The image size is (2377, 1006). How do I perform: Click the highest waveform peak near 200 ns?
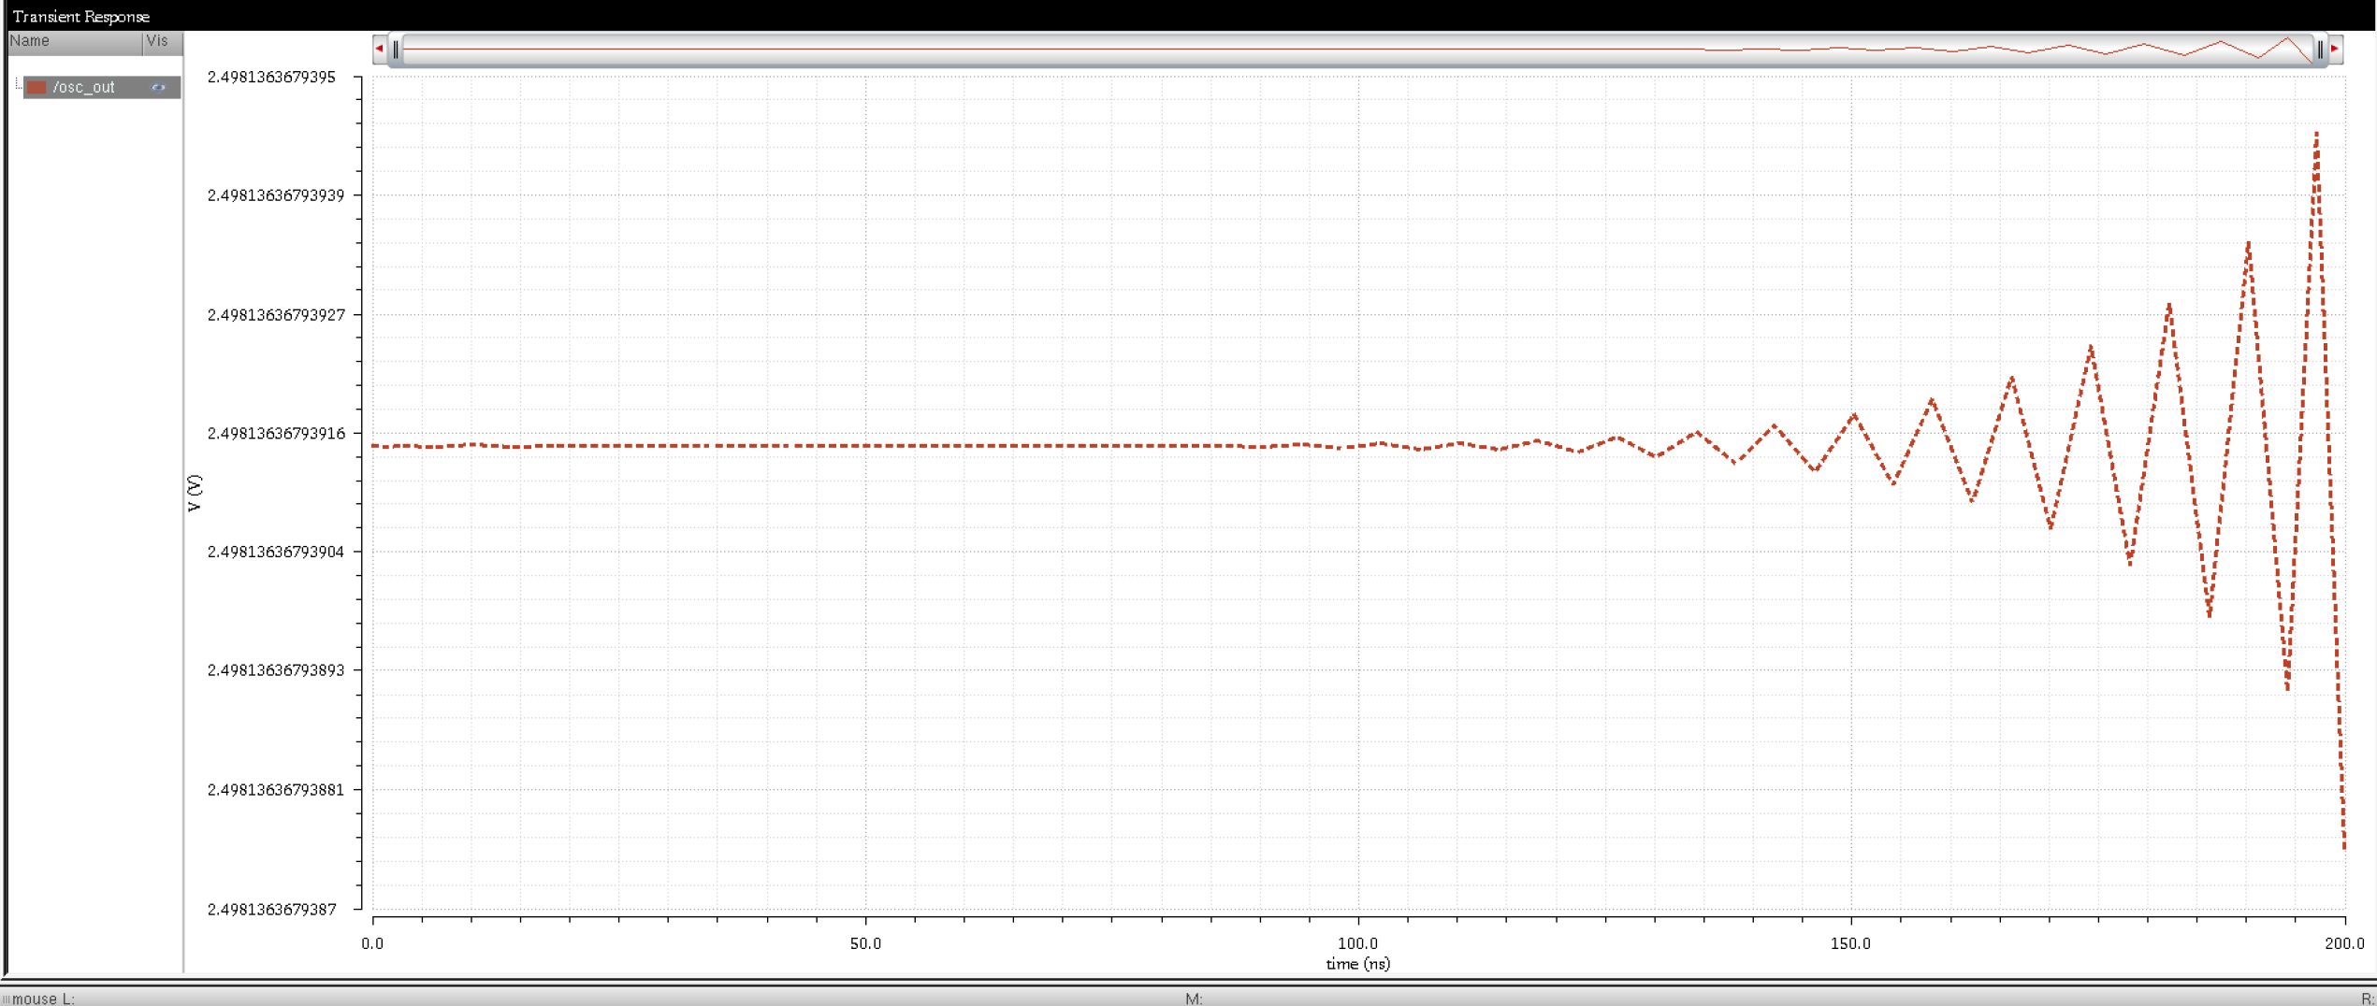pyautogui.click(x=2316, y=135)
